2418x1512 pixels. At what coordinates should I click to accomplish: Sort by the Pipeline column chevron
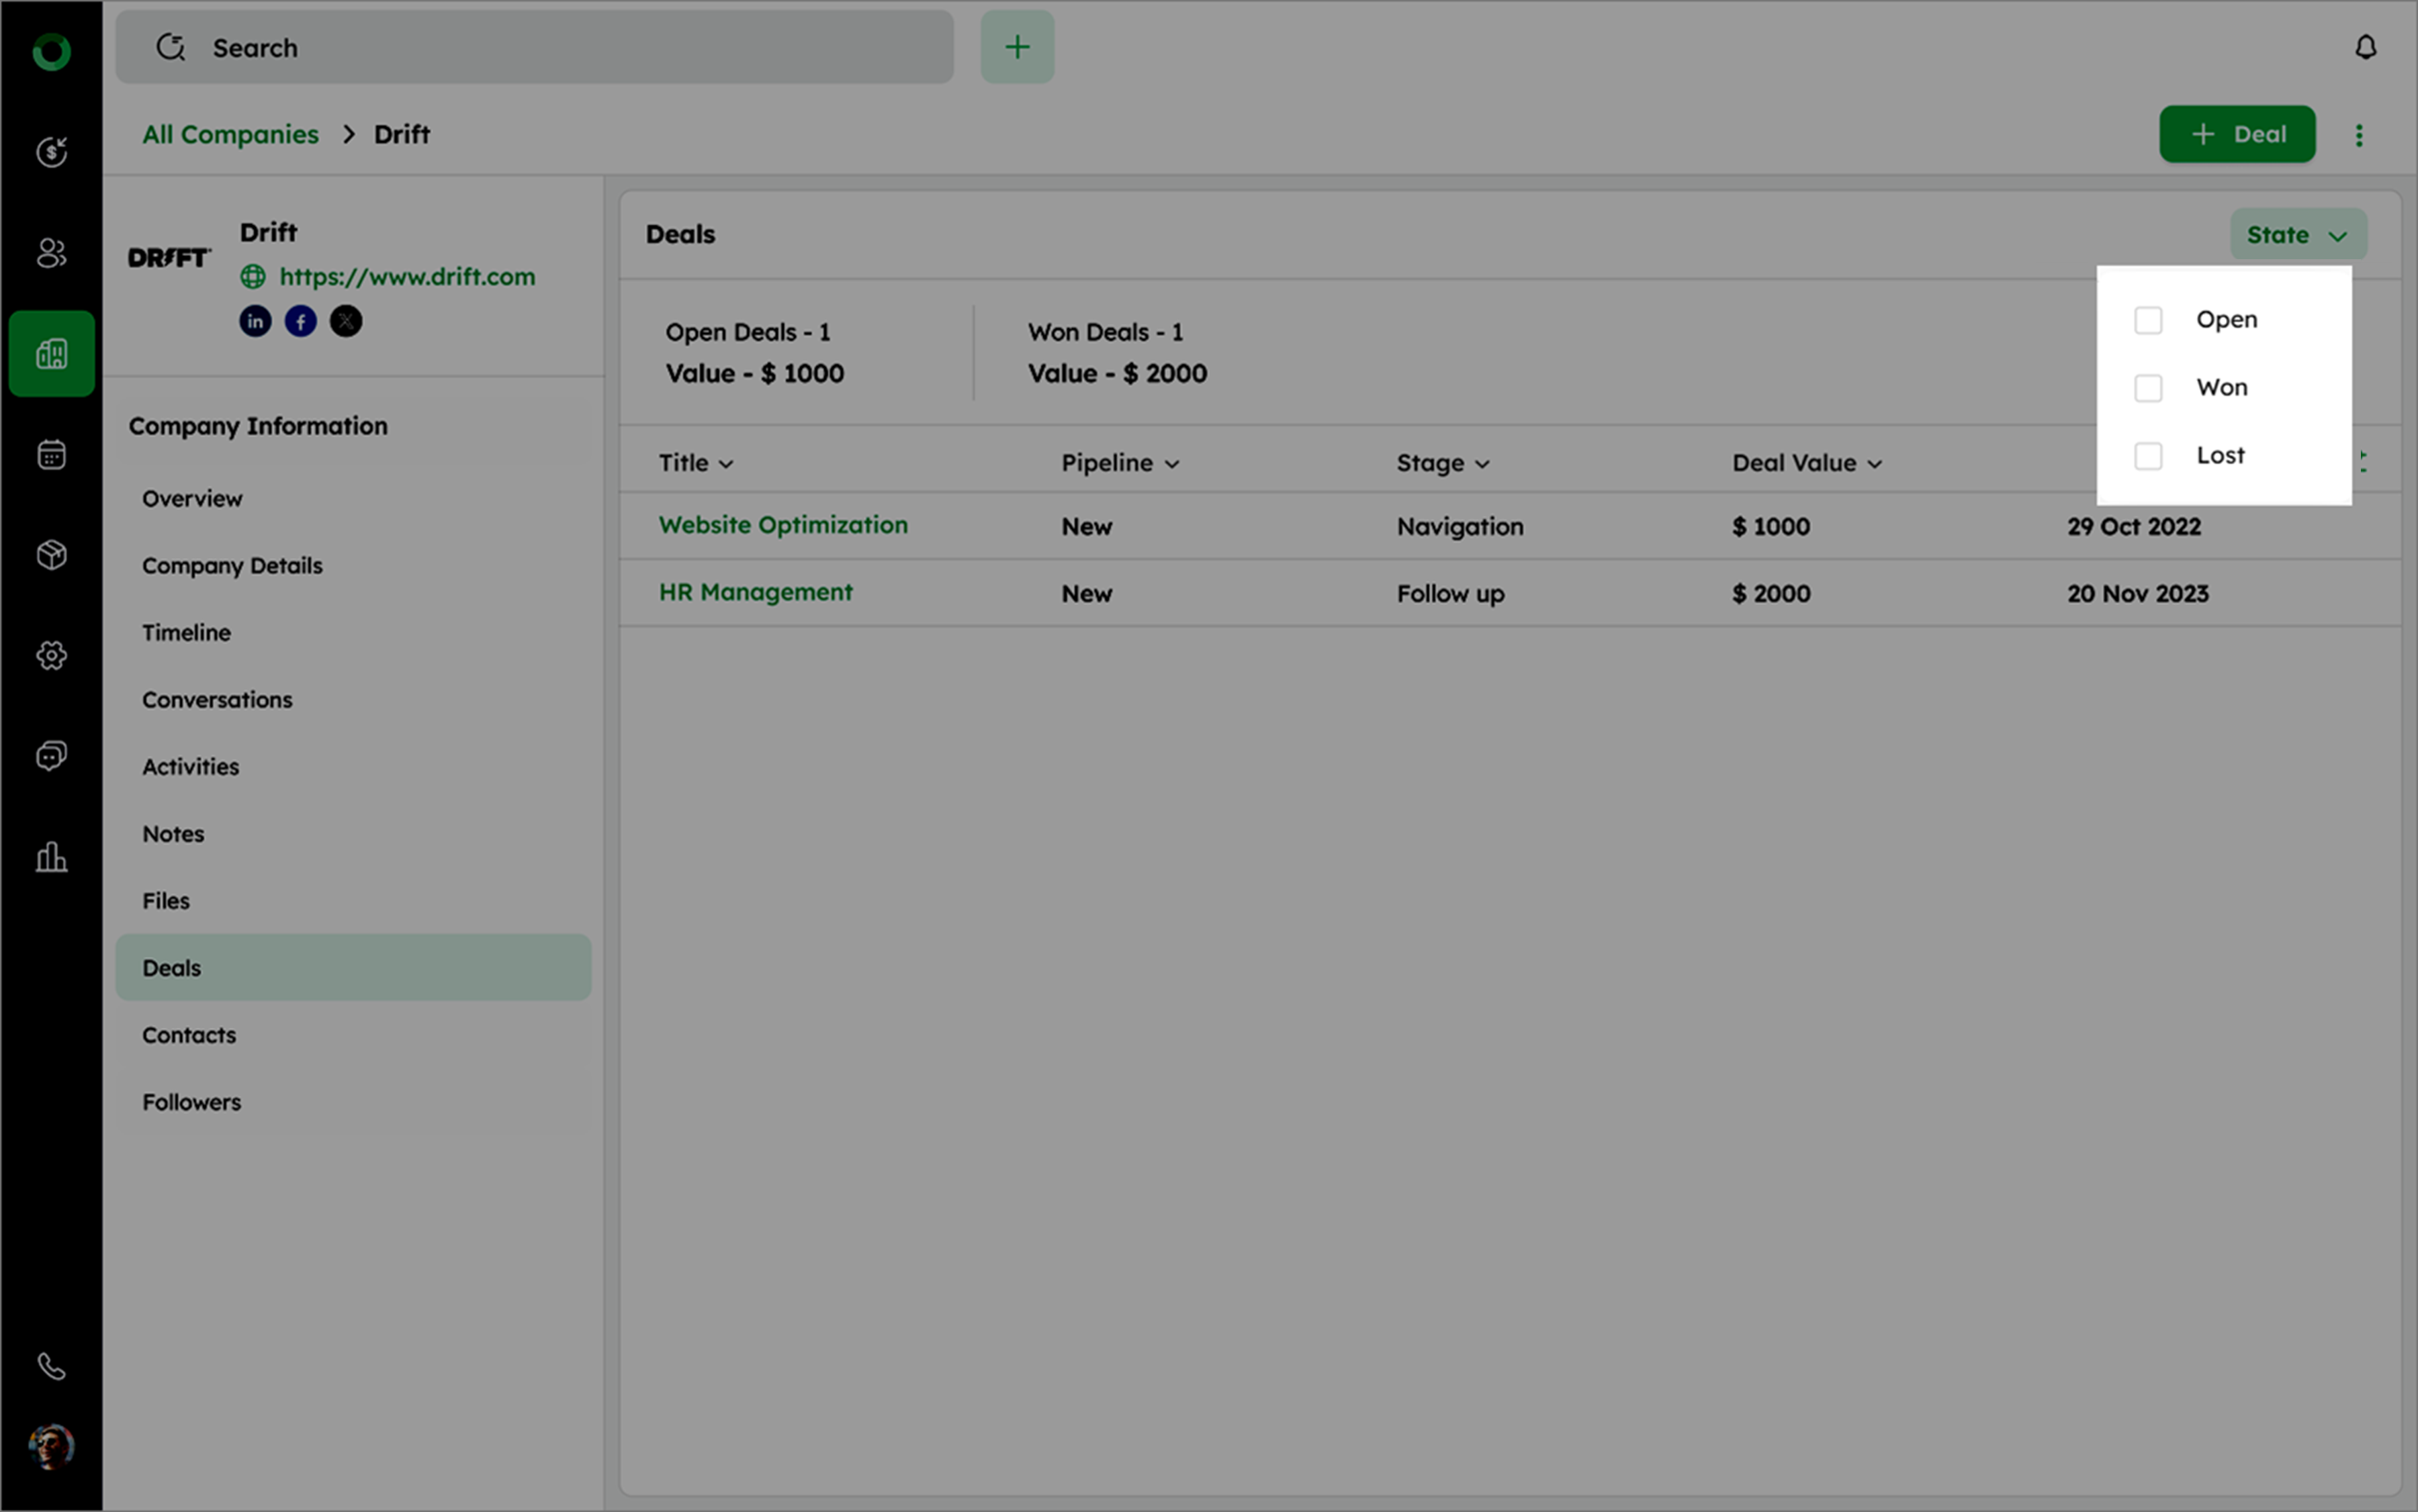coord(1173,464)
